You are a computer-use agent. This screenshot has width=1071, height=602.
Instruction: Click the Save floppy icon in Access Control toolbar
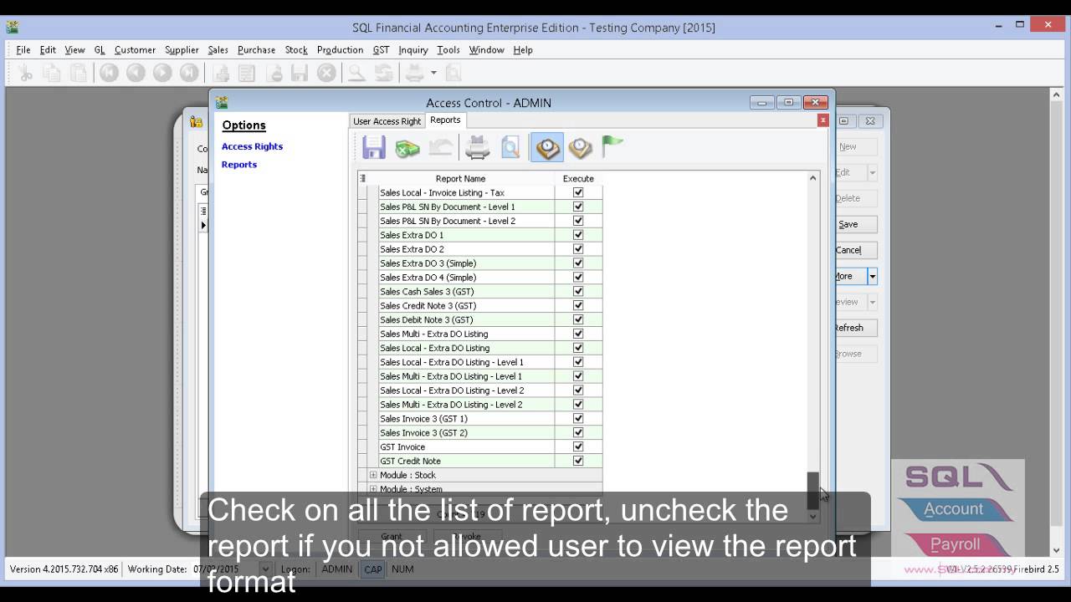click(374, 148)
